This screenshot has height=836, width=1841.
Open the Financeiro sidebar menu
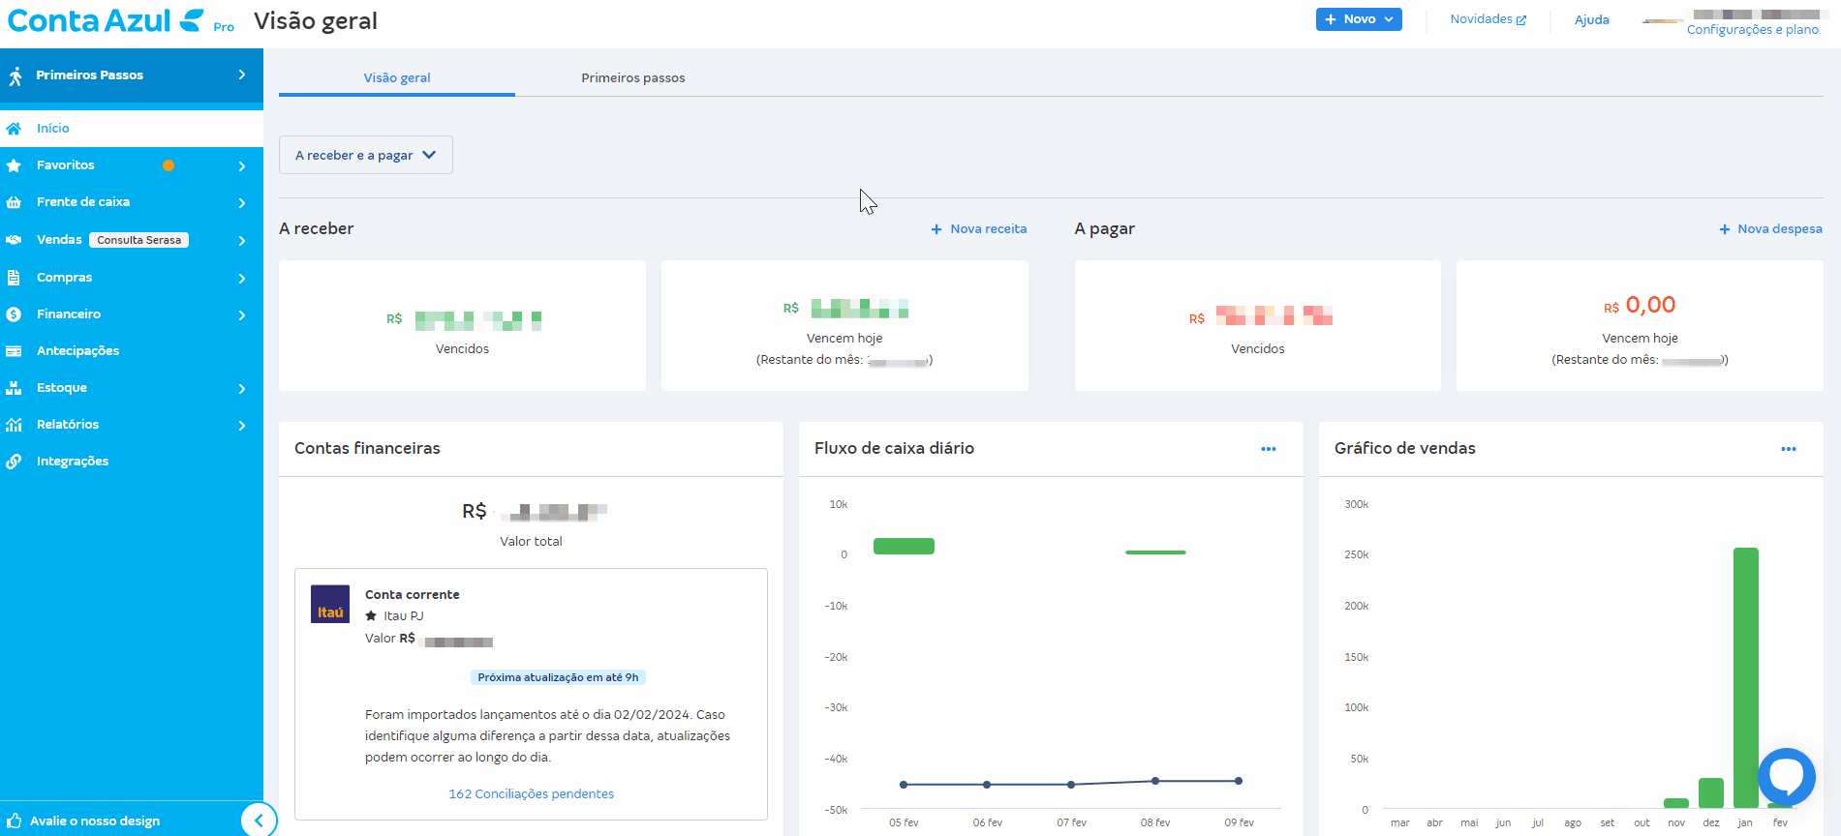[132, 314]
